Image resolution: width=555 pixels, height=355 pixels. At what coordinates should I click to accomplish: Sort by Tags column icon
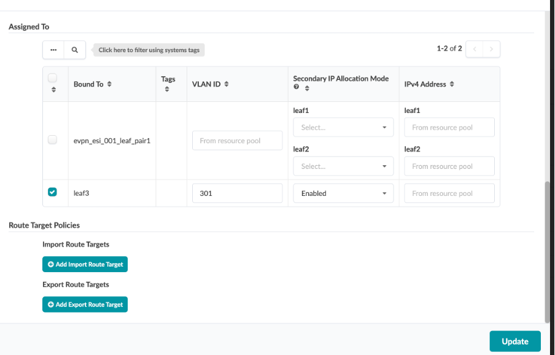pyautogui.click(x=168, y=90)
